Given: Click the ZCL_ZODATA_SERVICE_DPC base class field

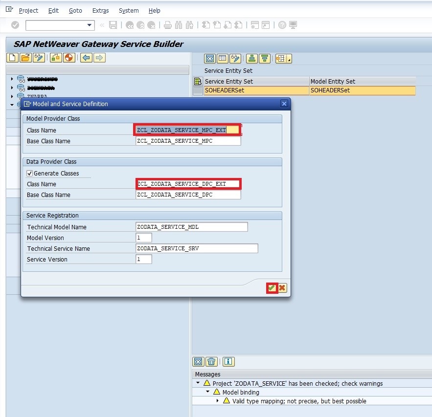Looking at the screenshot, I should point(188,195).
